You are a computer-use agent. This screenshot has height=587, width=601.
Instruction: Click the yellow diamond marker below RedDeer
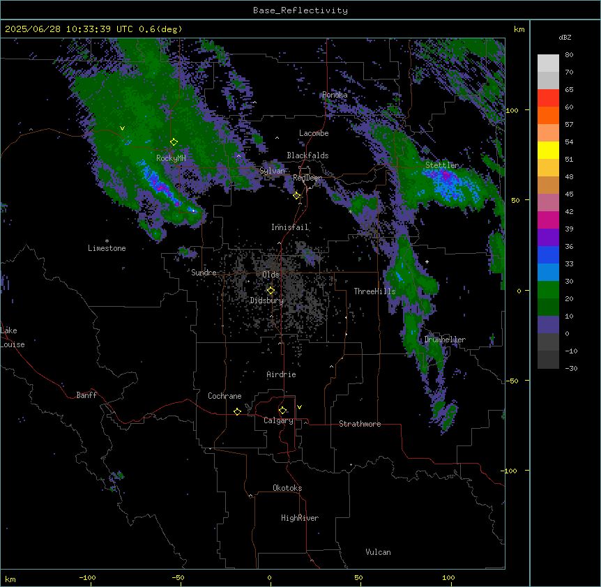(296, 195)
